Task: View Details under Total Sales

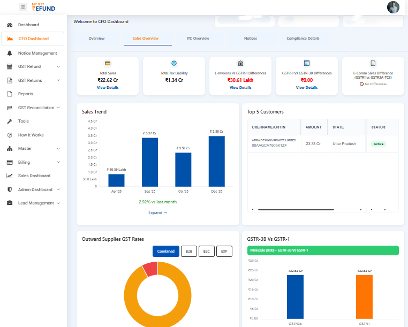Action: coord(108,88)
